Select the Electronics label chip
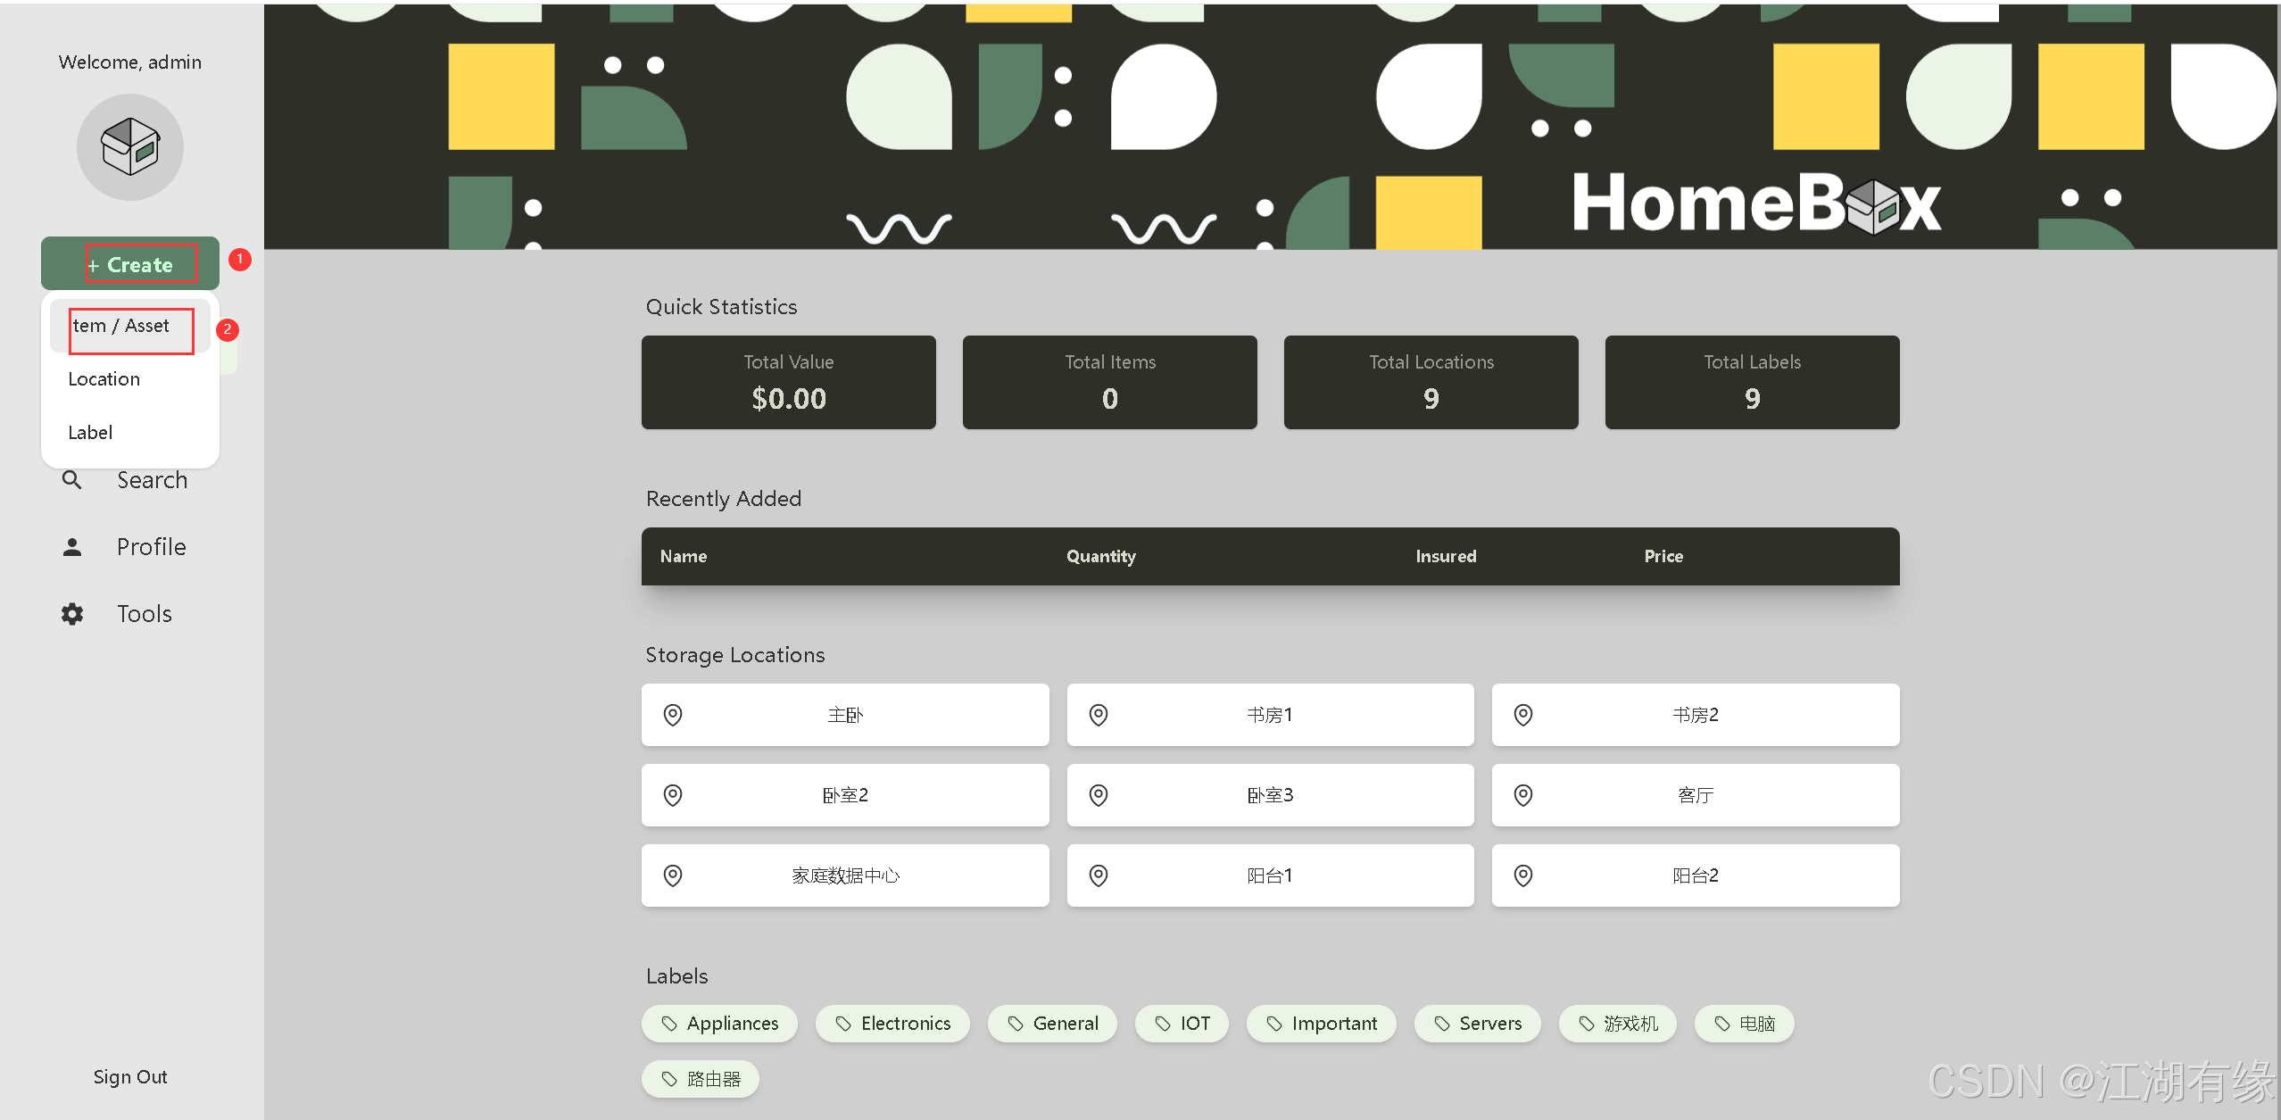2281x1120 pixels. [x=892, y=1024]
